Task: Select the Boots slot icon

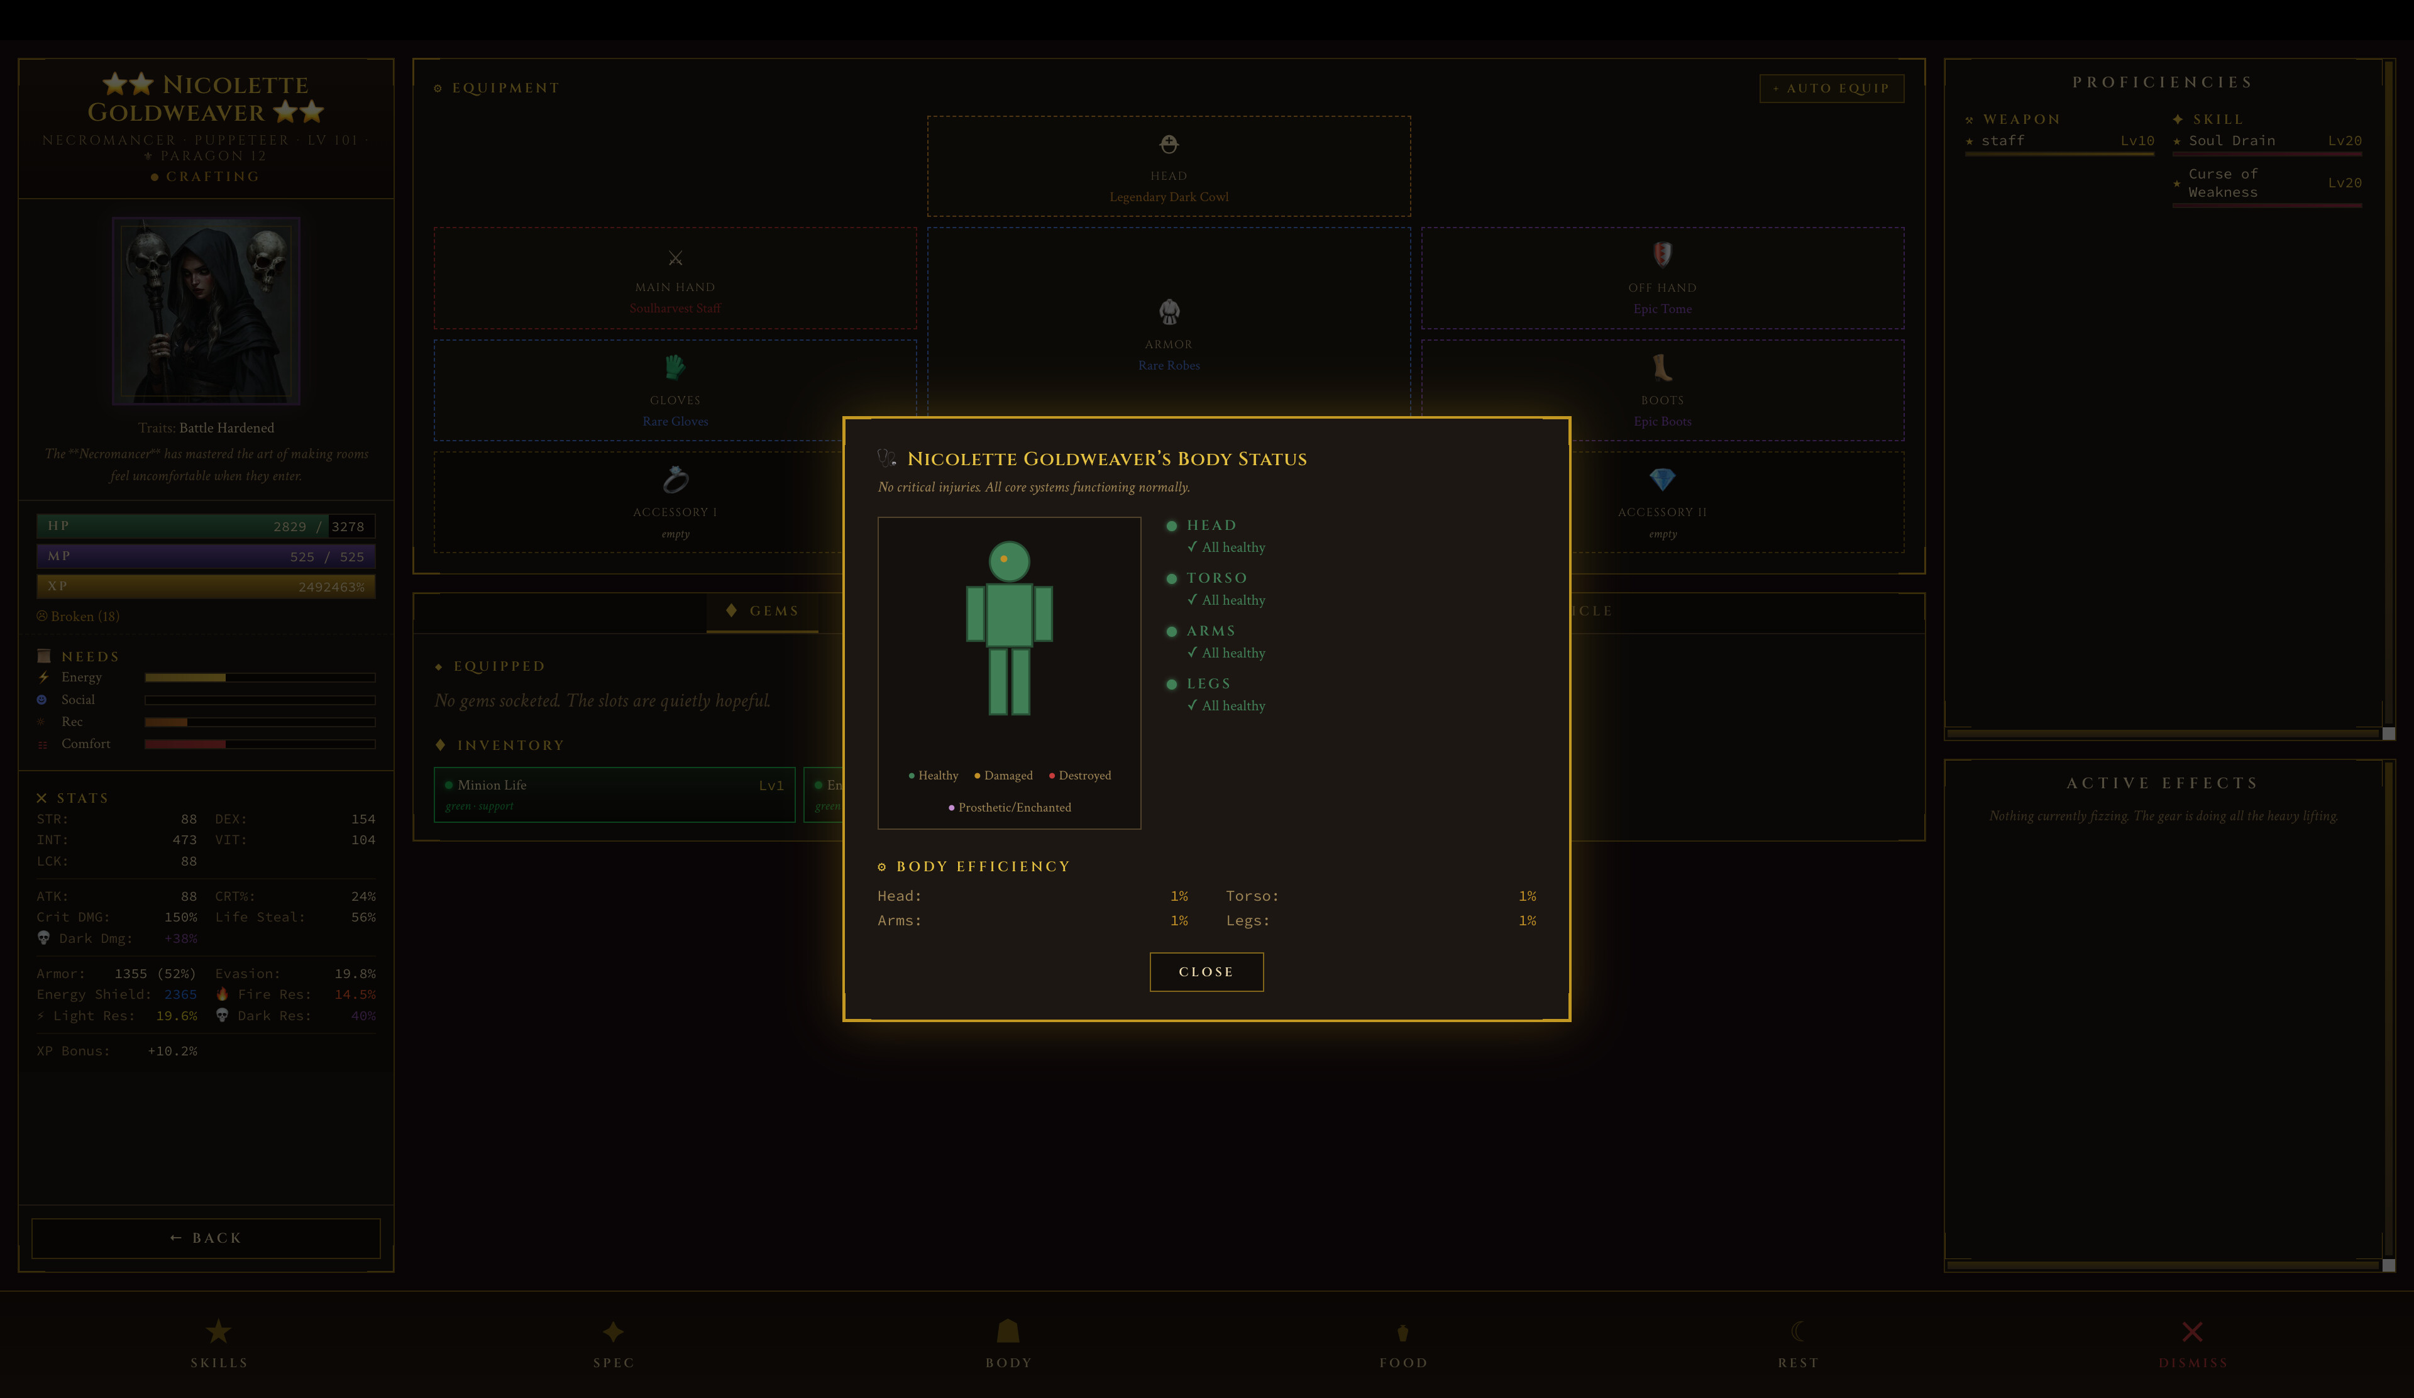Action: tap(1662, 366)
